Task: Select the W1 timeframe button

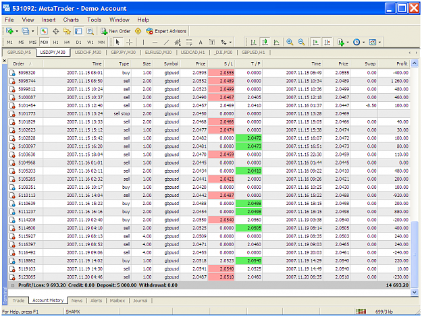Action: 90,42
